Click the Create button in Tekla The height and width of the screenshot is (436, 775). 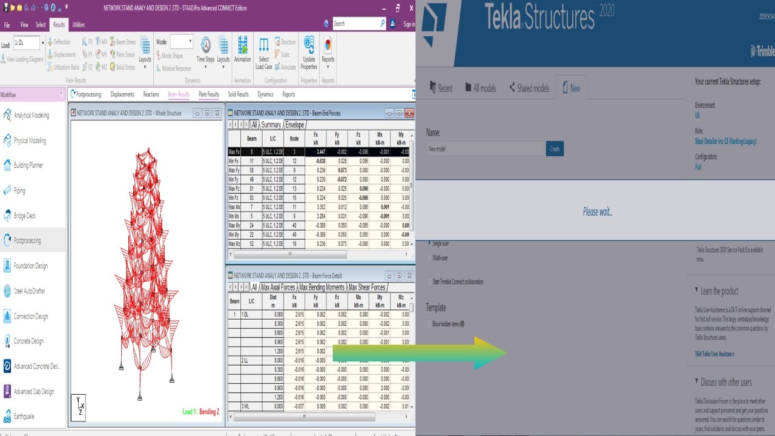click(555, 148)
